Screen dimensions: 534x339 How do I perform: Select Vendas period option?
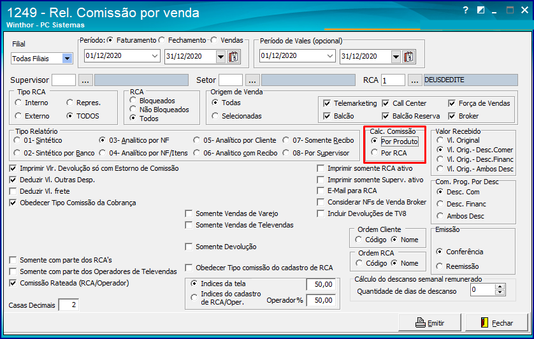click(214, 40)
